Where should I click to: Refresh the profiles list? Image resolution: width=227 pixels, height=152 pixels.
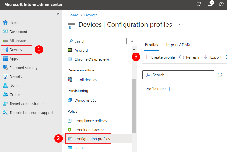pyautogui.click(x=189, y=57)
